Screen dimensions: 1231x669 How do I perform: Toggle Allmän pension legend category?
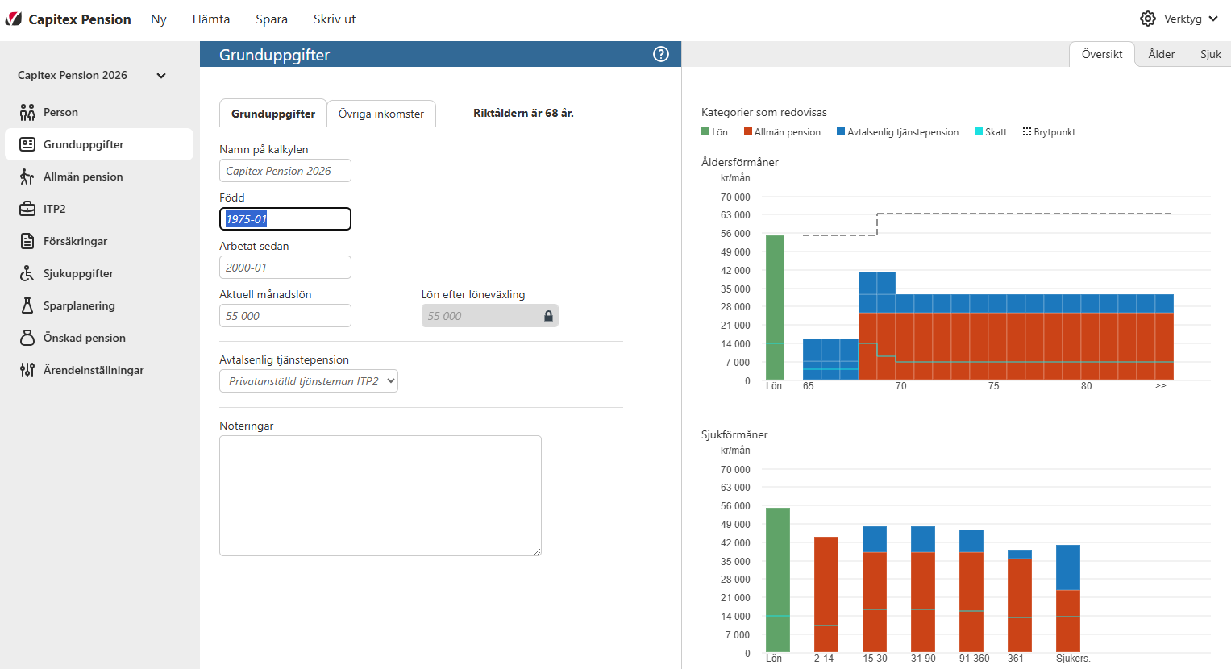782,132
